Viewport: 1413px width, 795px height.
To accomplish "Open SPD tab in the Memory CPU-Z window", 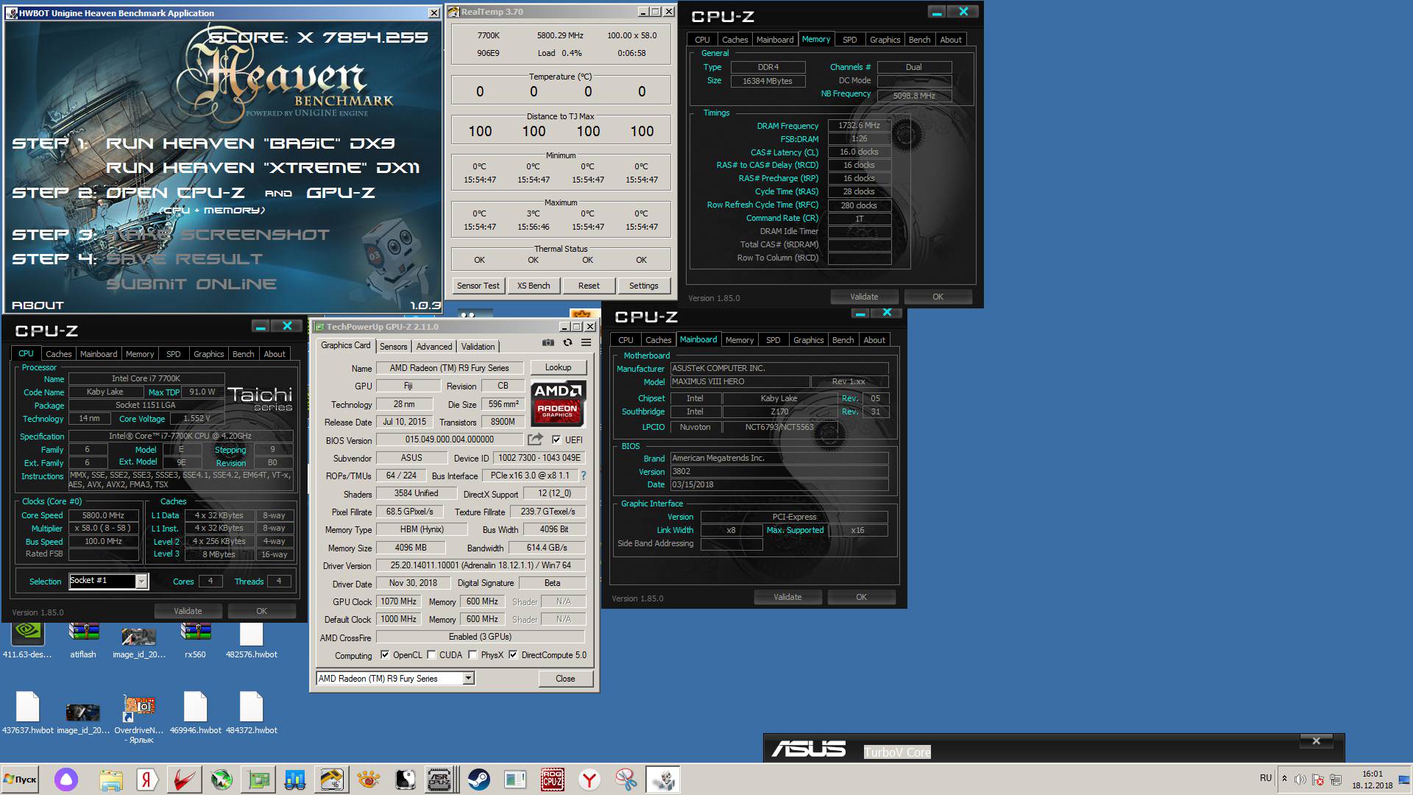I will (x=849, y=40).
